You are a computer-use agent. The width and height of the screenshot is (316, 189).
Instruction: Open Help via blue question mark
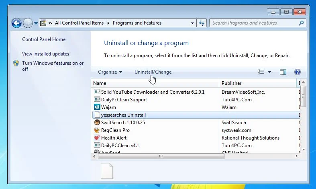tap(298, 72)
